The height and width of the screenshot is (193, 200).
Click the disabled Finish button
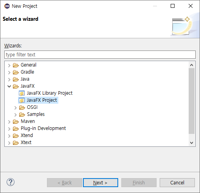coord(139,183)
